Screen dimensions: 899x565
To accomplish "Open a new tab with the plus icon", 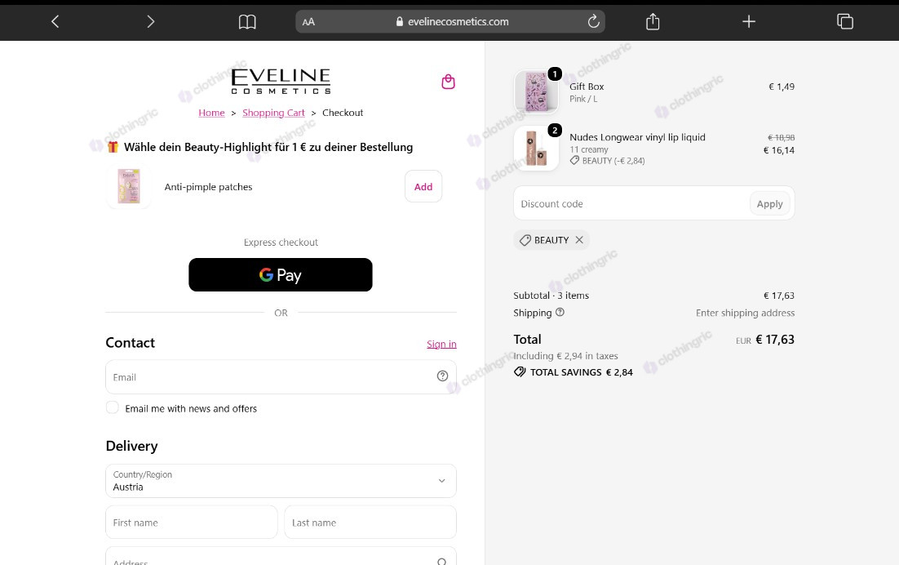I will 749,22.
